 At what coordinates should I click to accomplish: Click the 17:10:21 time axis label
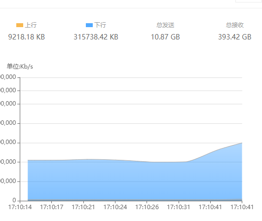pyautogui.click(x=83, y=207)
